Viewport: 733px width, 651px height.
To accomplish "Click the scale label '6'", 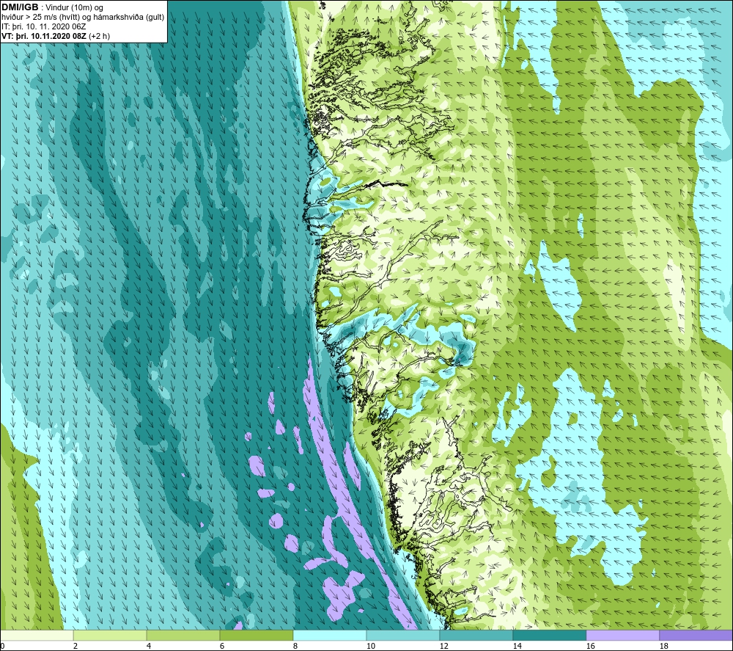I will click(x=222, y=646).
